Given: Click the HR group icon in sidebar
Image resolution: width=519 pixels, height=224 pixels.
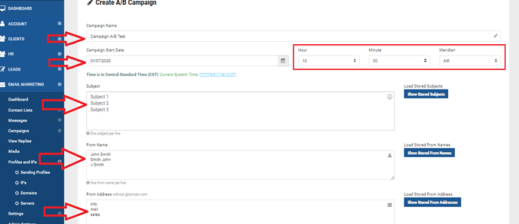Looking at the screenshot, I should click(x=2, y=54).
